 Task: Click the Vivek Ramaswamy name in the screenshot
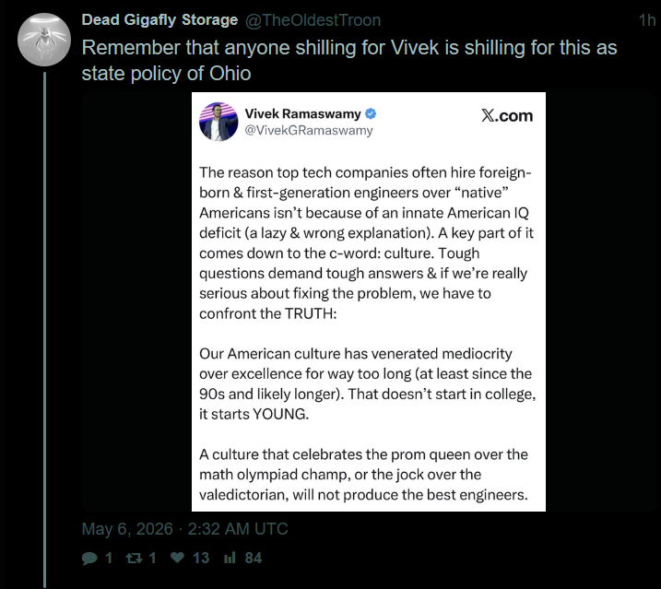pyautogui.click(x=302, y=114)
